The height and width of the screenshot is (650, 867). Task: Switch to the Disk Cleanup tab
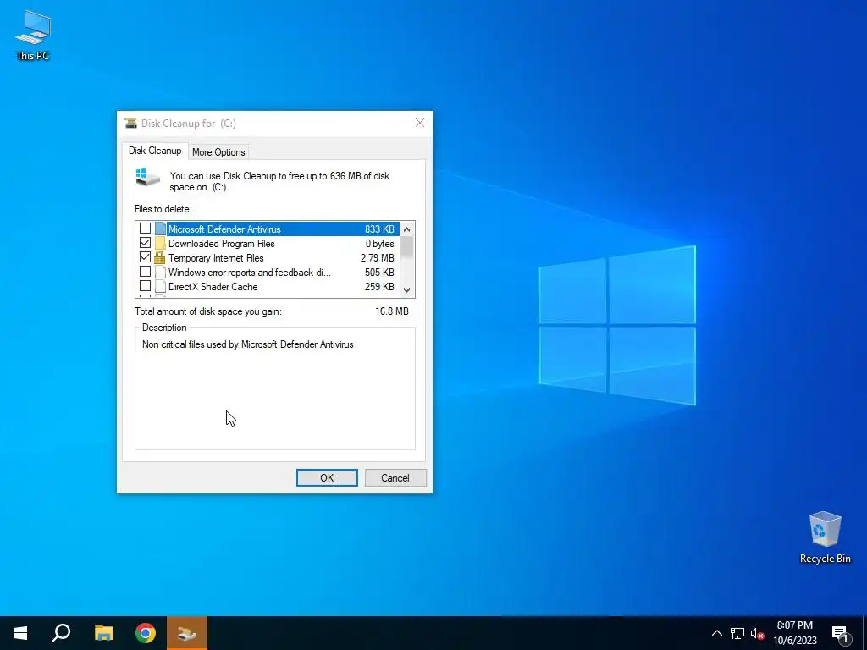[155, 151]
